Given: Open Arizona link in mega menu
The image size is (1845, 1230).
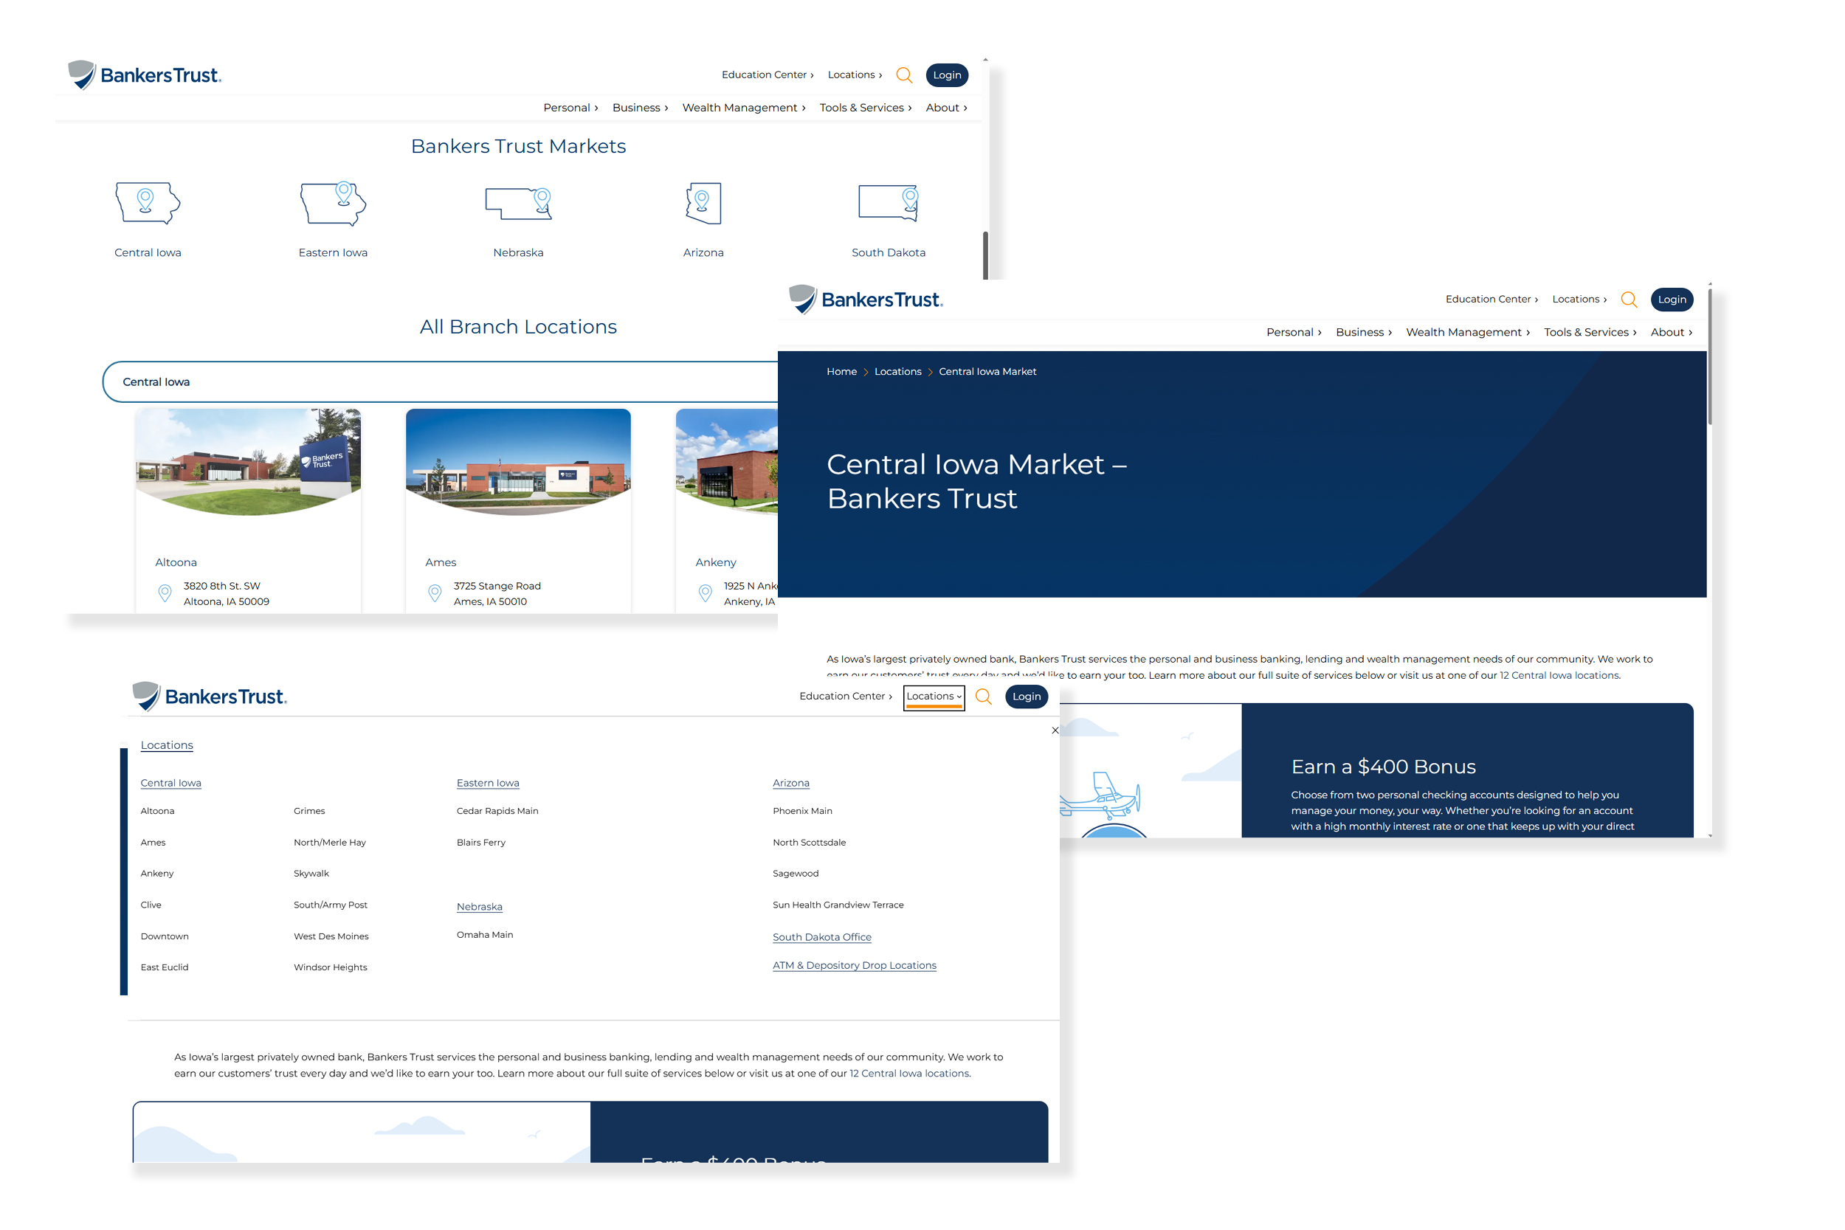Looking at the screenshot, I should (x=791, y=783).
